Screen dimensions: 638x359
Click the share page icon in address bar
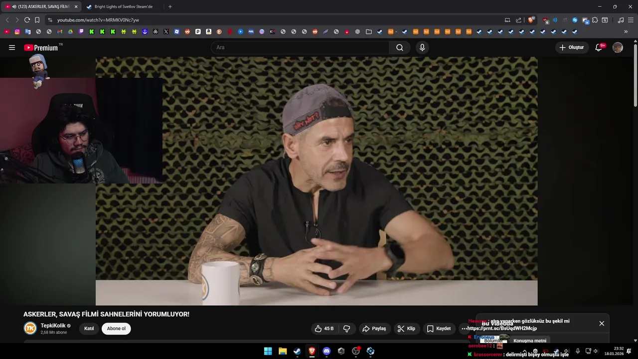tap(518, 20)
